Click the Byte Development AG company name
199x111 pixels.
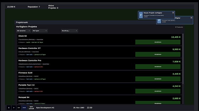coord(45,108)
